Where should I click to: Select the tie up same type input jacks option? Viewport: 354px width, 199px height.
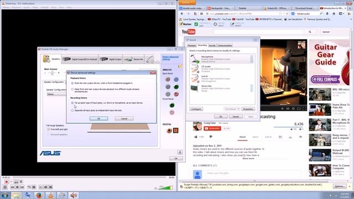(72, 103)
